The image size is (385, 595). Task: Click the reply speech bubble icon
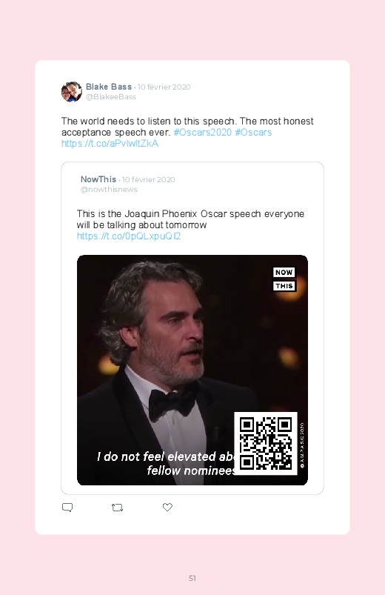(x=67, y=508)
